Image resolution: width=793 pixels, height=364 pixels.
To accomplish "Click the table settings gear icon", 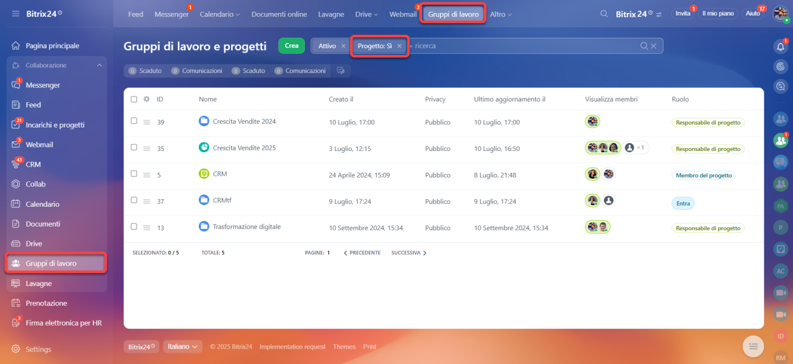I will click(147, 99).
